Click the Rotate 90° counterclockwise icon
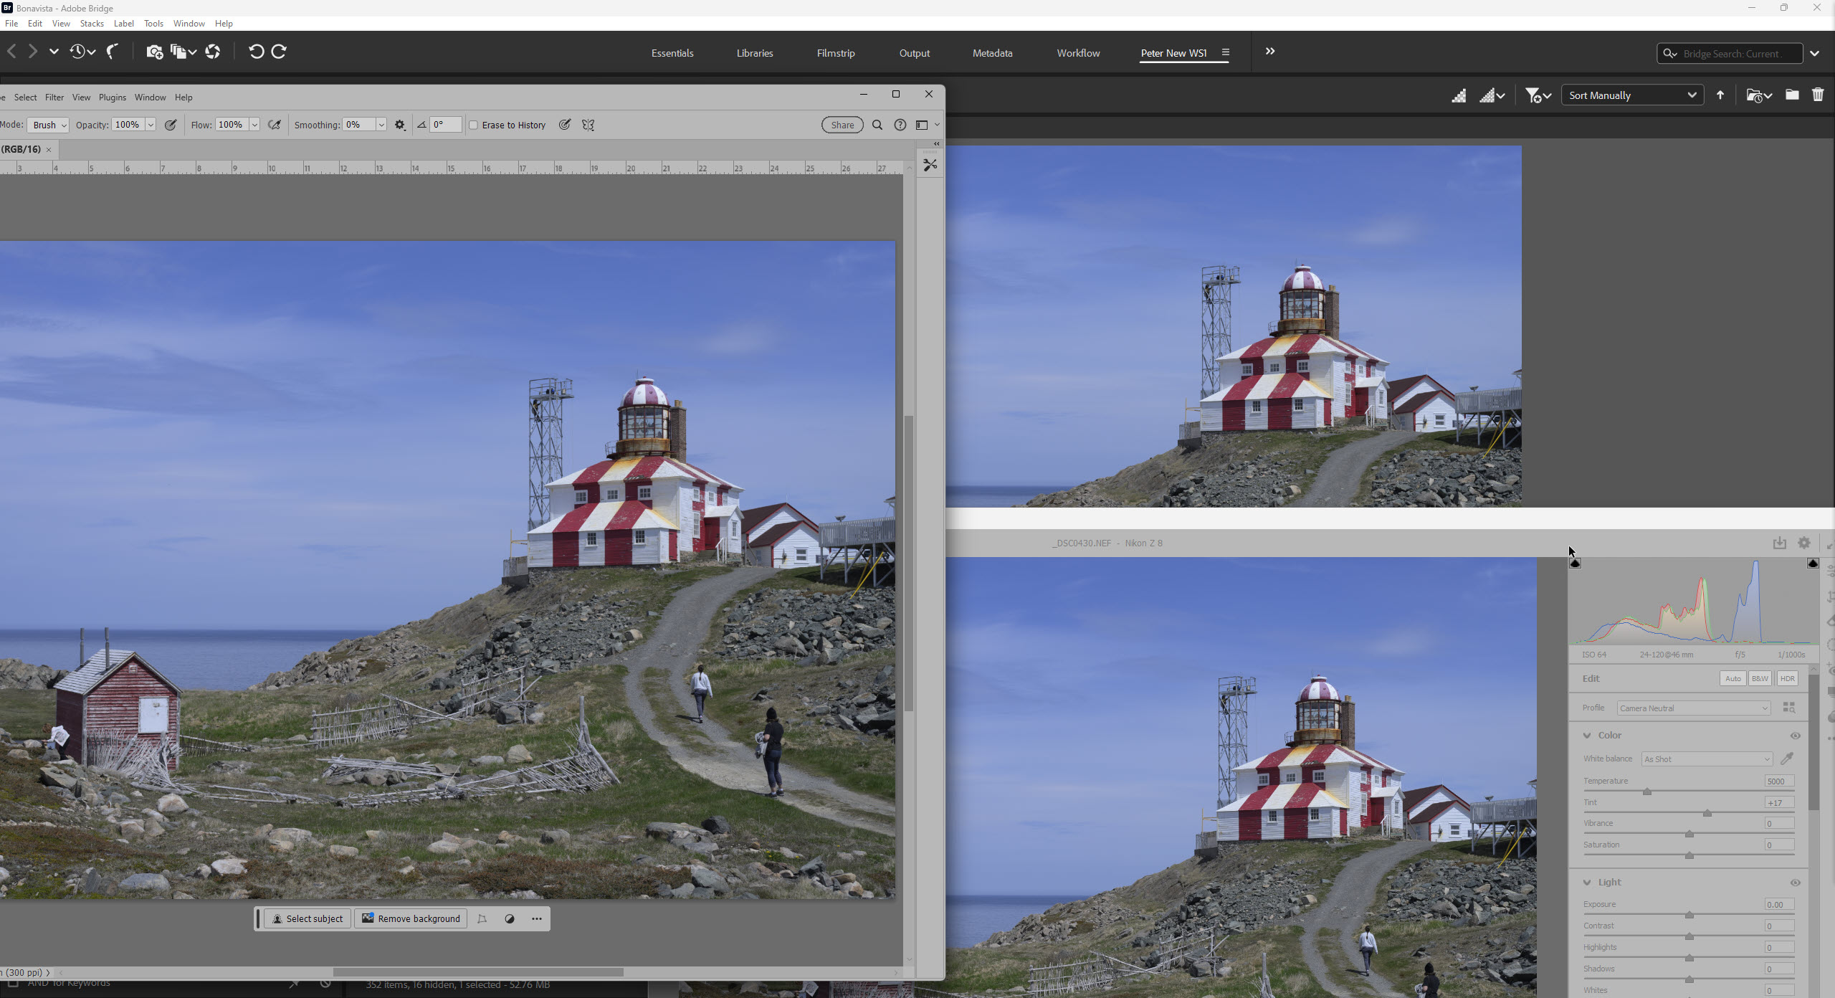This screenshot has width=1835, height=998. 256,52
